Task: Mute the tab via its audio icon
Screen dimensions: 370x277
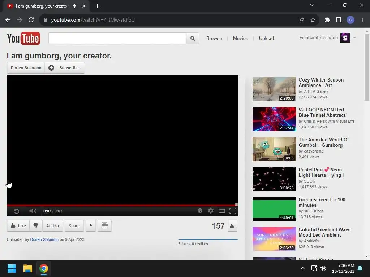Action: click(74, 6)
